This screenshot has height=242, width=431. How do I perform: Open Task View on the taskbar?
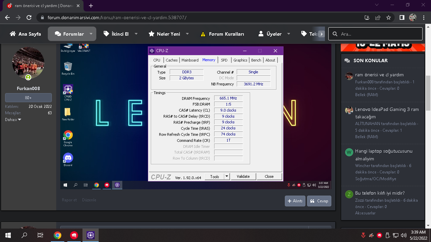pyautogui.click(x=40, y=235)
